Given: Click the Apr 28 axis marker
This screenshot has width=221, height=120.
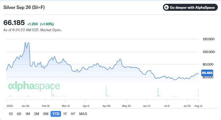Looking at the screenshot, I should pyautogui.click(x=106, y=106).
